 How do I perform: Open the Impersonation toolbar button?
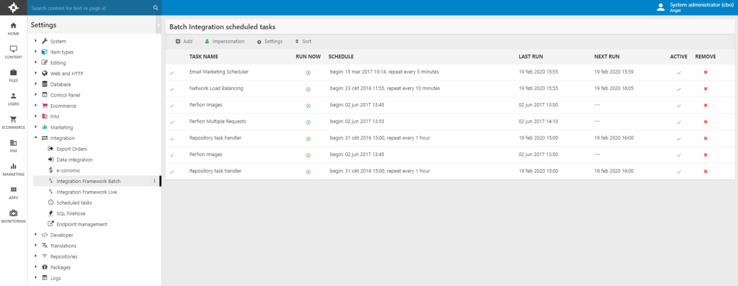pyautogui.click(x=224, y=41)
